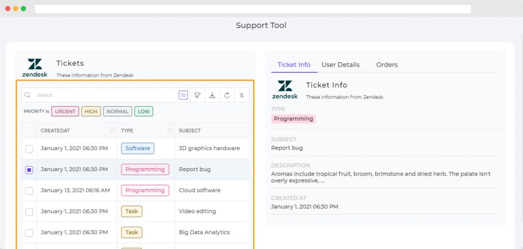
Task: Click into the tickets Search field
Action: pyautogui.click(x=102, y=95)
